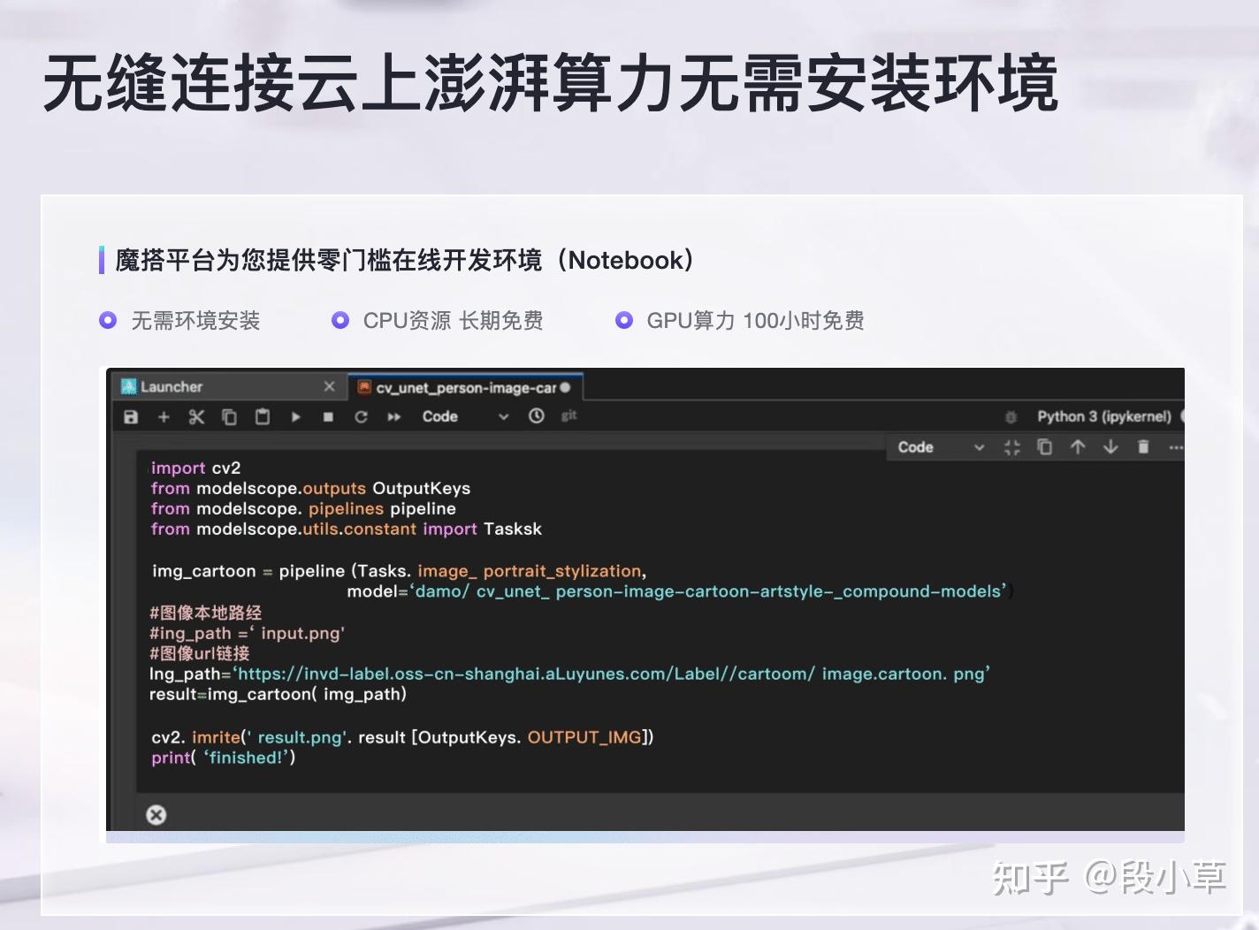
Task: Click the "cv2. imrite(' result.png'" line
Action: tap(402, 737)
